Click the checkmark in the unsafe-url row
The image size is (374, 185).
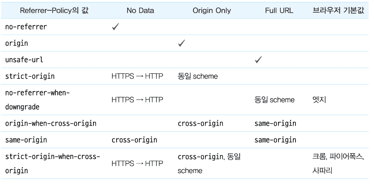pyautogui.click(x=258, y=60)
